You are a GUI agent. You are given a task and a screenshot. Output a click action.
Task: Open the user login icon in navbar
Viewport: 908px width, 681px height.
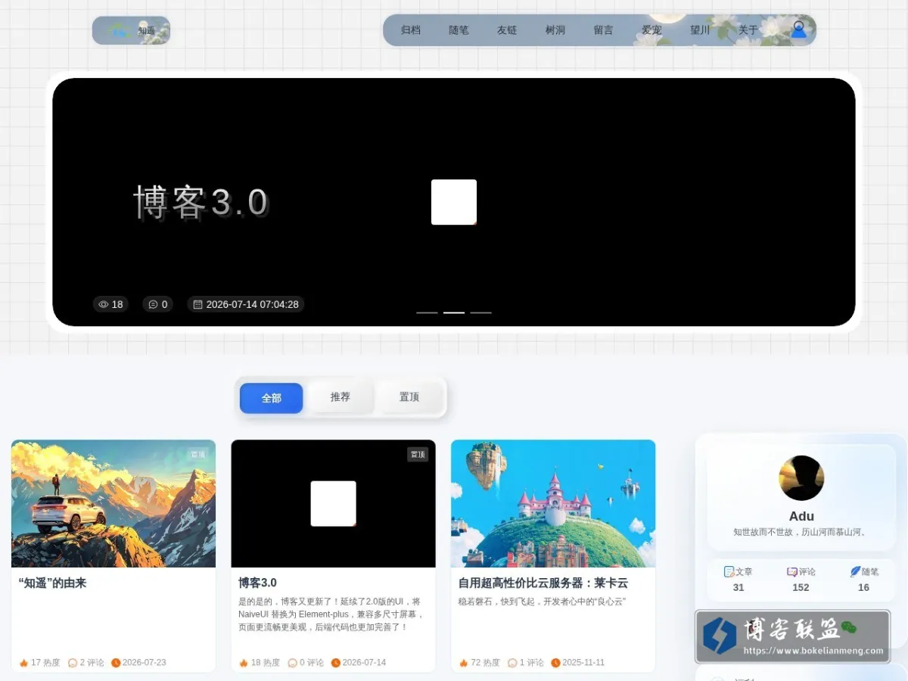(x=798, y=30)
